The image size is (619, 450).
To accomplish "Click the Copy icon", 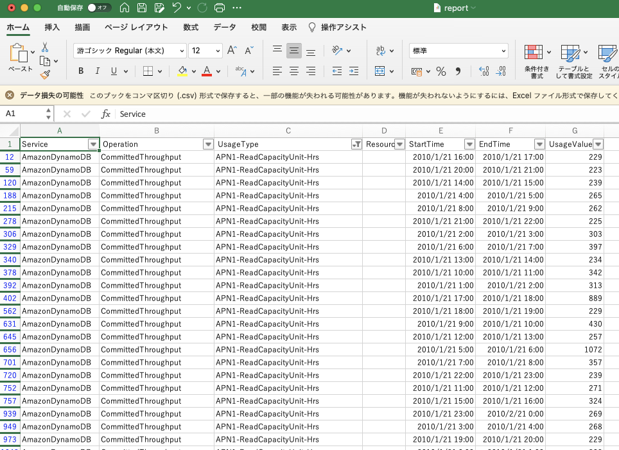I will tap(45, 61).
